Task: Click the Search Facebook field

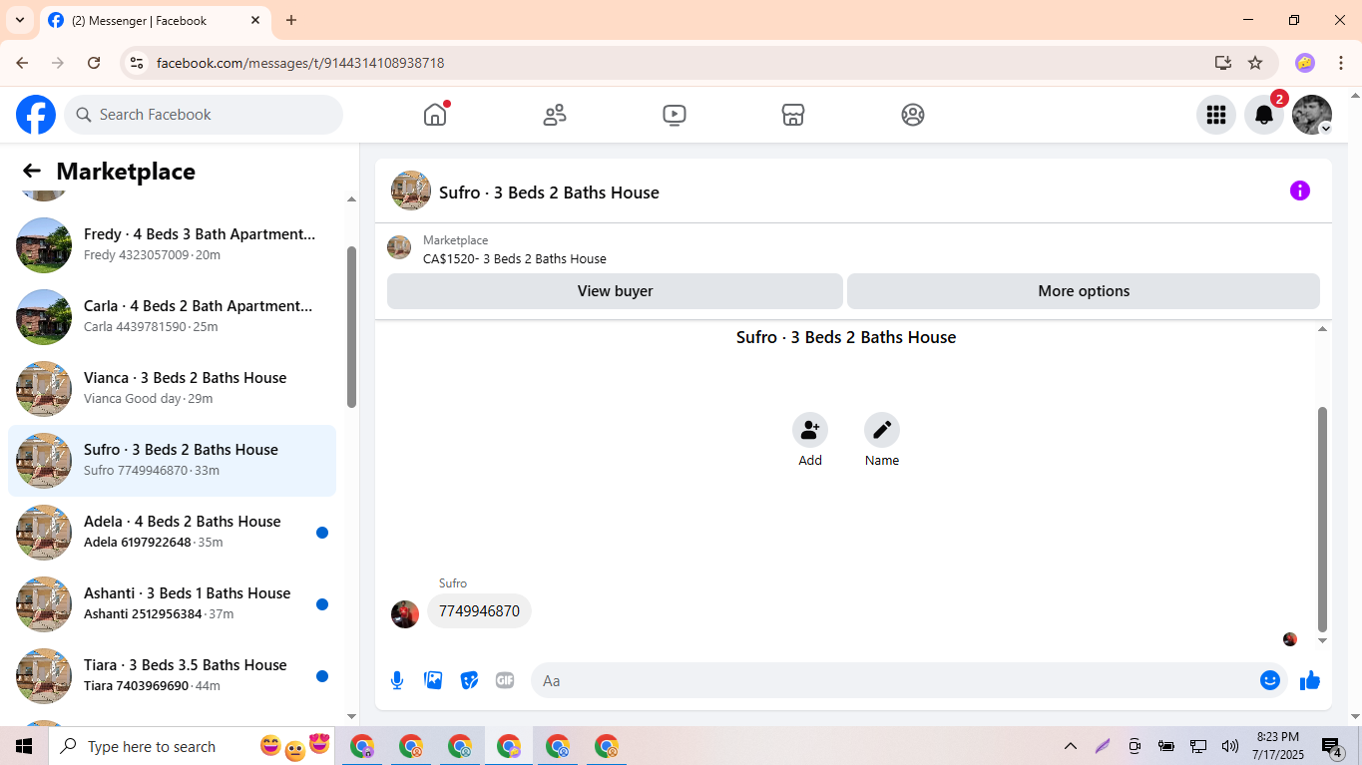Action: (204, 115)
